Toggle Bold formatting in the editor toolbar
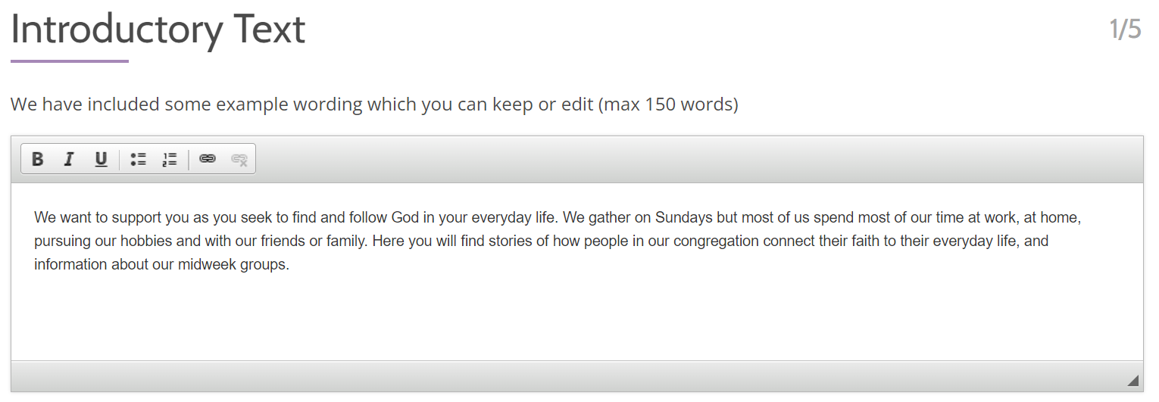 (37, 159)
